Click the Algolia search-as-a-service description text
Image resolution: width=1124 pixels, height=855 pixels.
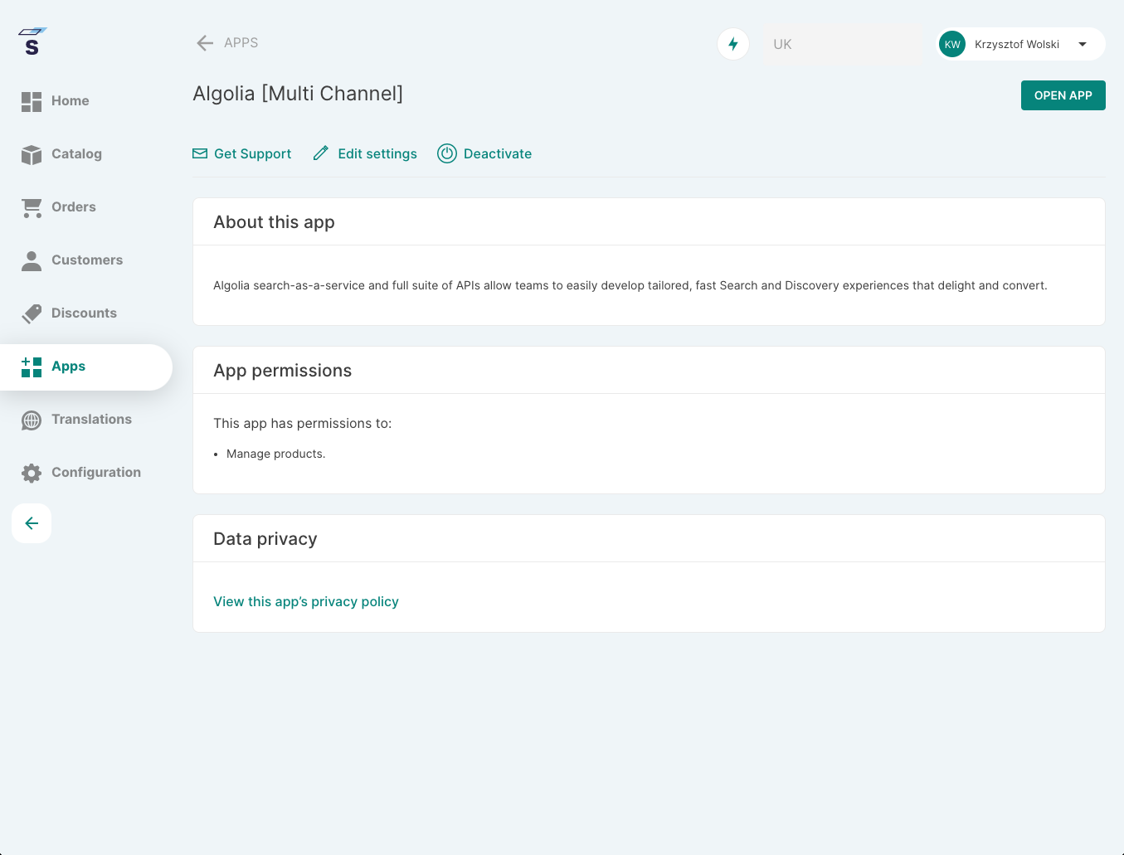(x=630, y=285)
